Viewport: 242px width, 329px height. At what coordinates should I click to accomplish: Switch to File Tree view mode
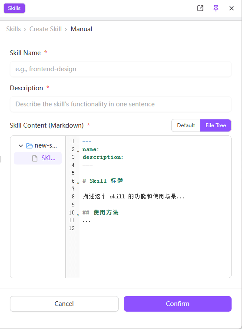click(x=216, y=125)
